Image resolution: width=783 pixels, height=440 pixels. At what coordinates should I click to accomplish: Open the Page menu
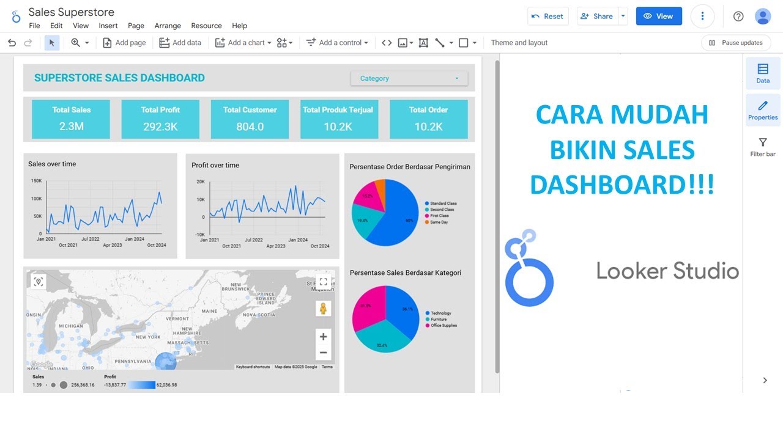(x=136, y=26)
